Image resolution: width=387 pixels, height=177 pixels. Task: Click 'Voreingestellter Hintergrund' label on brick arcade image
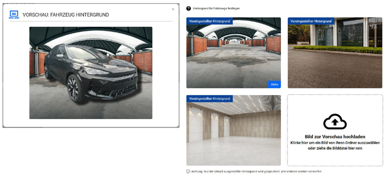210,21
